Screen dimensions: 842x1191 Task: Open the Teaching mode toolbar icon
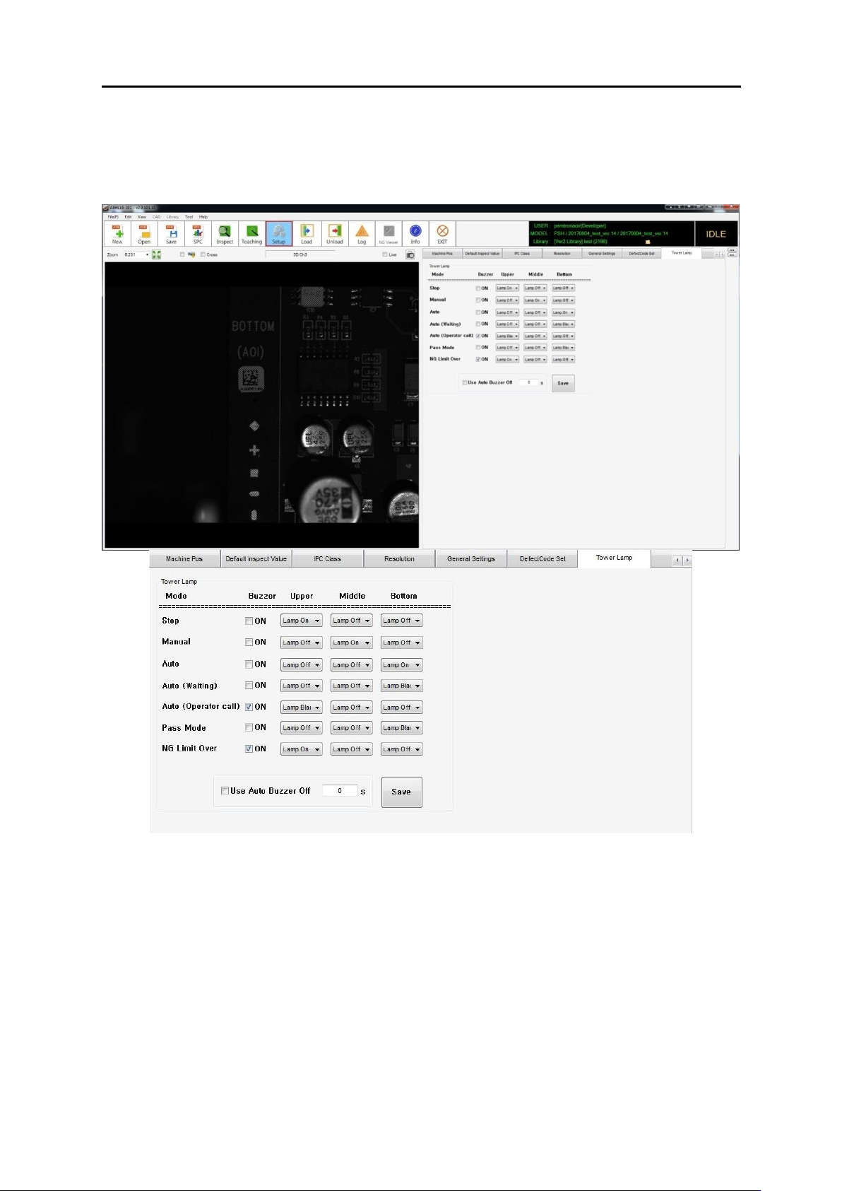coord(251,233)
